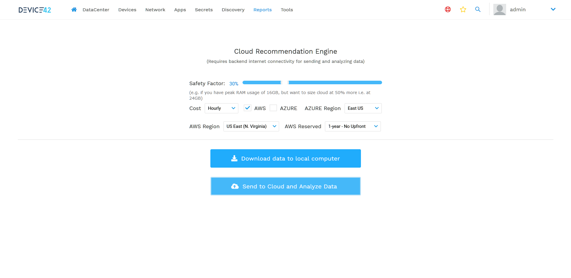The height and width of the screenshot is (278, 571).
Task: Click Send to Cloud and Analyze Data
Action: (x=285, y=186)
